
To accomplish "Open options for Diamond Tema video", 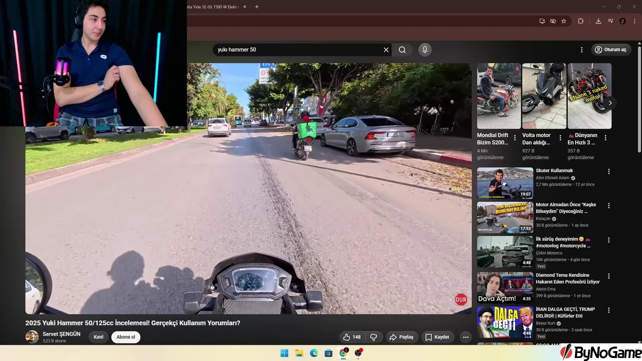I will coord(609,276).
